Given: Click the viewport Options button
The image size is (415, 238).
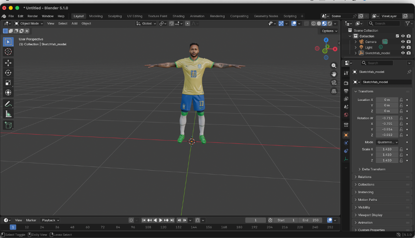Looking at the screenshot, I should (x=329, y=31).
